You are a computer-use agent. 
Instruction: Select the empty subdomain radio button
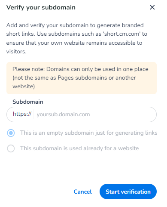coord(11,133)
